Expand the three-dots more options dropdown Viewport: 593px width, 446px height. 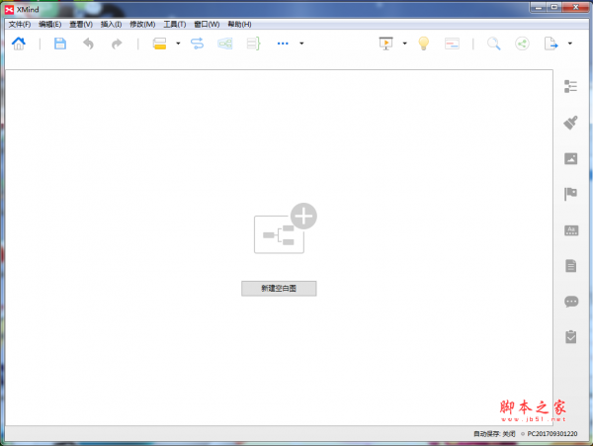[x=301, y=44]
